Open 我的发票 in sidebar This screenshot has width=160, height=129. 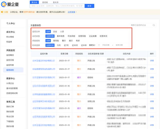click(10, 111)
